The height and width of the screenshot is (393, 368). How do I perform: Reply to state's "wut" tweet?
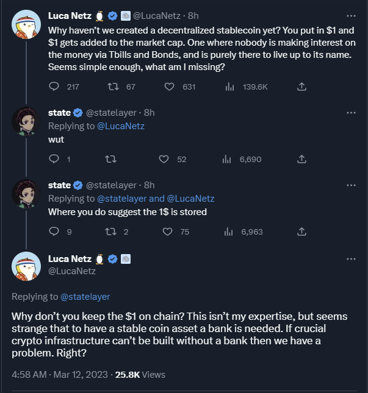pyautogui.click(x=54, y=159)
